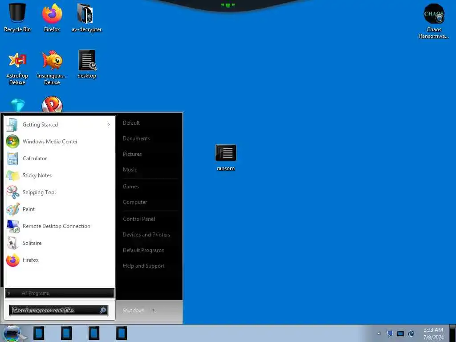Image resolution: width=456 pixels, height=342 pixels.
Task: Open Control Panel
Action: [x=139, y=219]
